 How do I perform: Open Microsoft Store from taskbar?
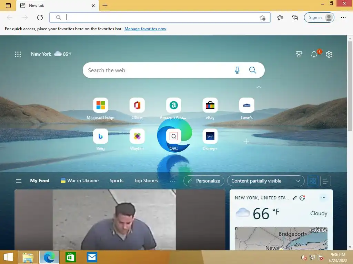click(70, 257)
